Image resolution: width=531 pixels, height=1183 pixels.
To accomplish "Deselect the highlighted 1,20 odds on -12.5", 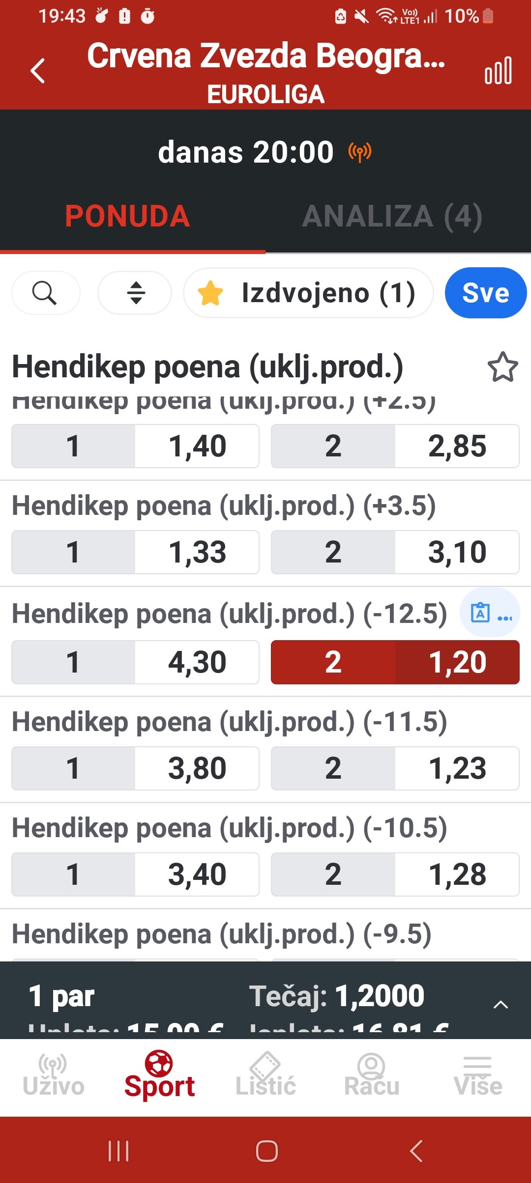I will [x=395, y=662].
